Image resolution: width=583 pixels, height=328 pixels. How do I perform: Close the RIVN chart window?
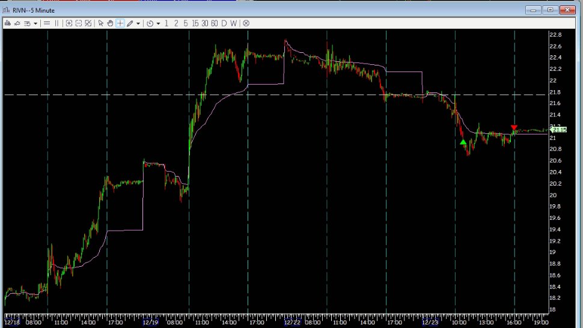[x=567, y=10]
